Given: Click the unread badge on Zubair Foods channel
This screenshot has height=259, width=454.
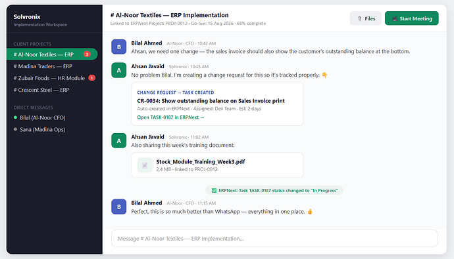Looking at the screenshot, I should [x=91, y=78].
